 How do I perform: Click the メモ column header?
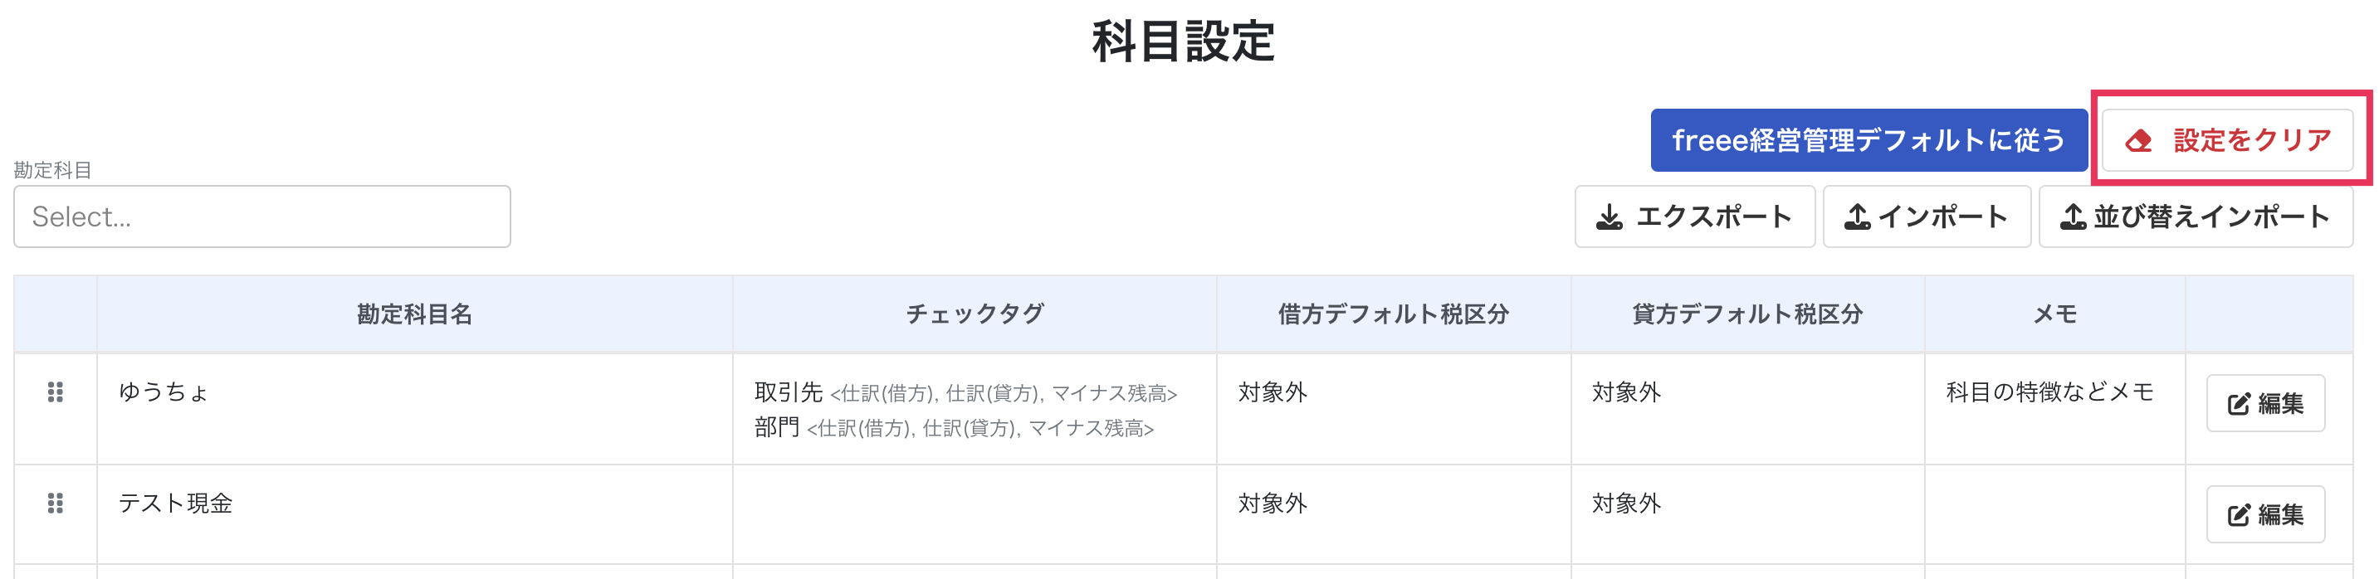[x=2054, y=314]
